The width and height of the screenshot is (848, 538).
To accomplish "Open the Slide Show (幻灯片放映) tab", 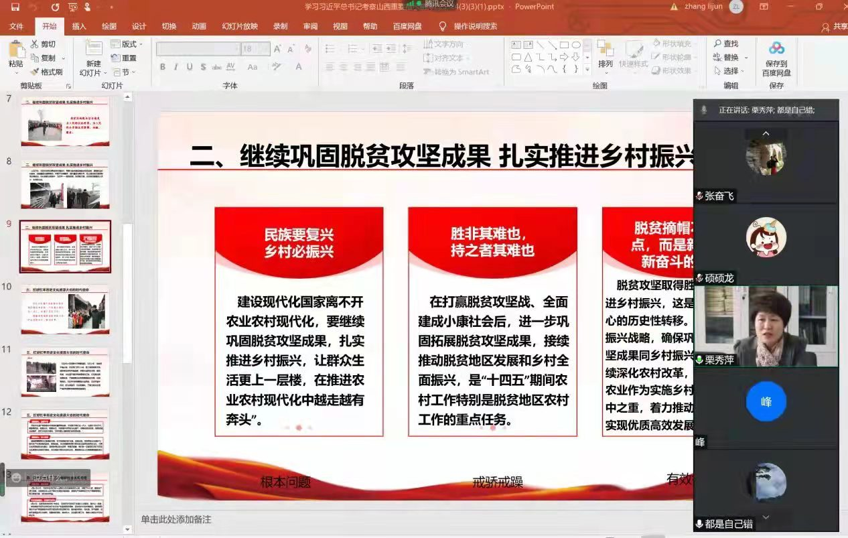I will coord(239,26).
